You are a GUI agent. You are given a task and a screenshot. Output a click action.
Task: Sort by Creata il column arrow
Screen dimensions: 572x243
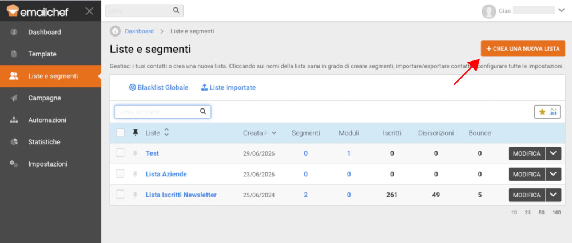(x=274, y=133)
